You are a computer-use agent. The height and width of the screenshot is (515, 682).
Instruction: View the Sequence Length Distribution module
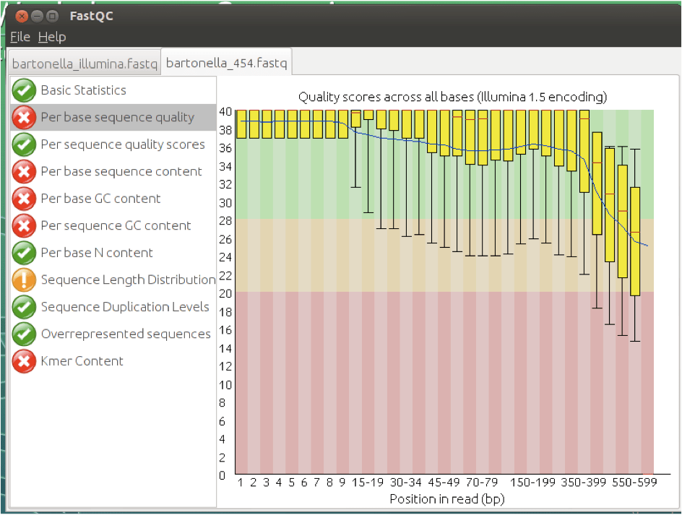pyautogui.click(x=128, y=280)
